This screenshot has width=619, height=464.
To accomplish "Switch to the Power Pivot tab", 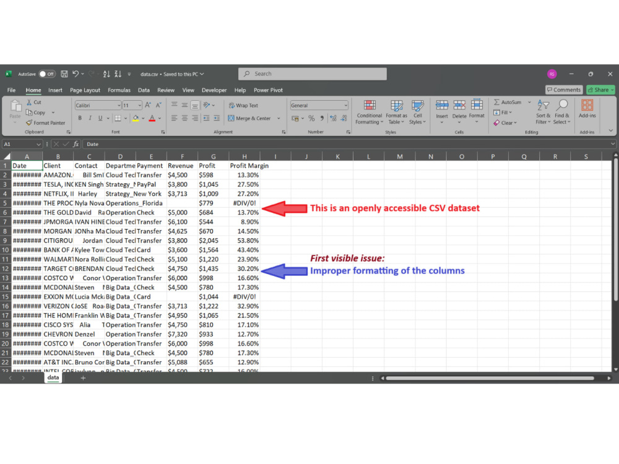I will tap(268, 90).
